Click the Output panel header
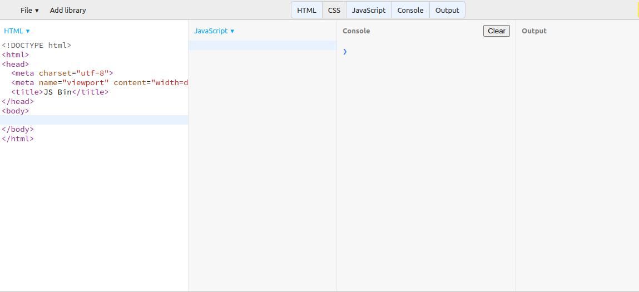The height and width of the screenshot is (292, 639). click(534, 31)
